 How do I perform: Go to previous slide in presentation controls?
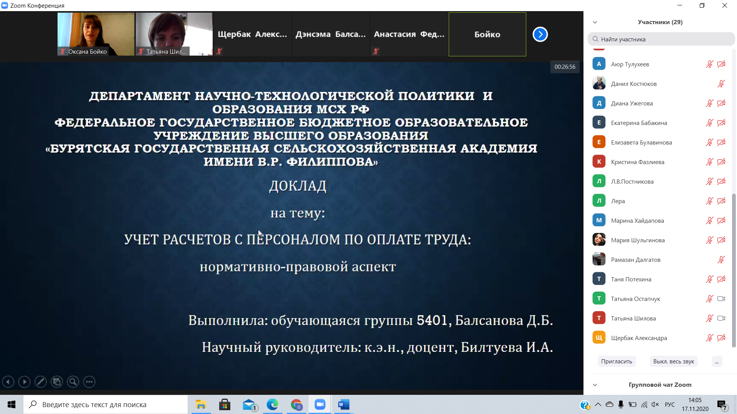8,382
